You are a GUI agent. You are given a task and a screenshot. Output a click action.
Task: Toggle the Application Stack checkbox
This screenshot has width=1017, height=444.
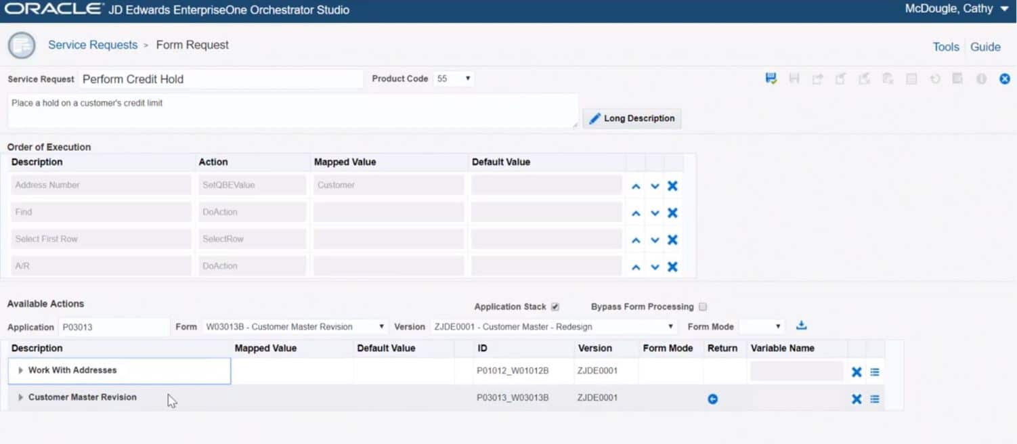pos(555,307)
